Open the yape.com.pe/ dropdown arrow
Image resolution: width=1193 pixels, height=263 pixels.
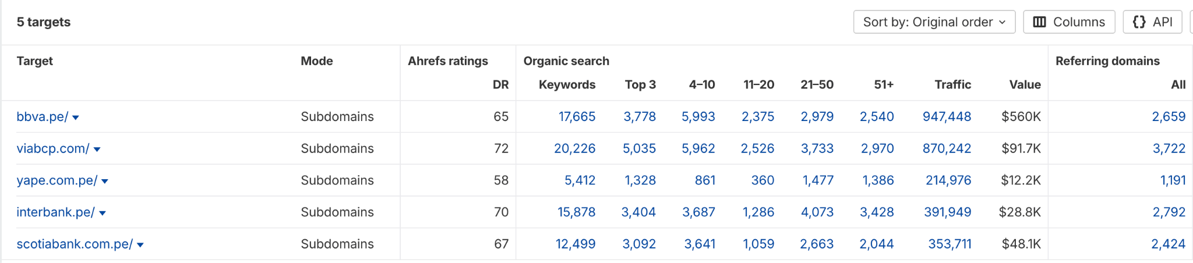click(105, 182)
